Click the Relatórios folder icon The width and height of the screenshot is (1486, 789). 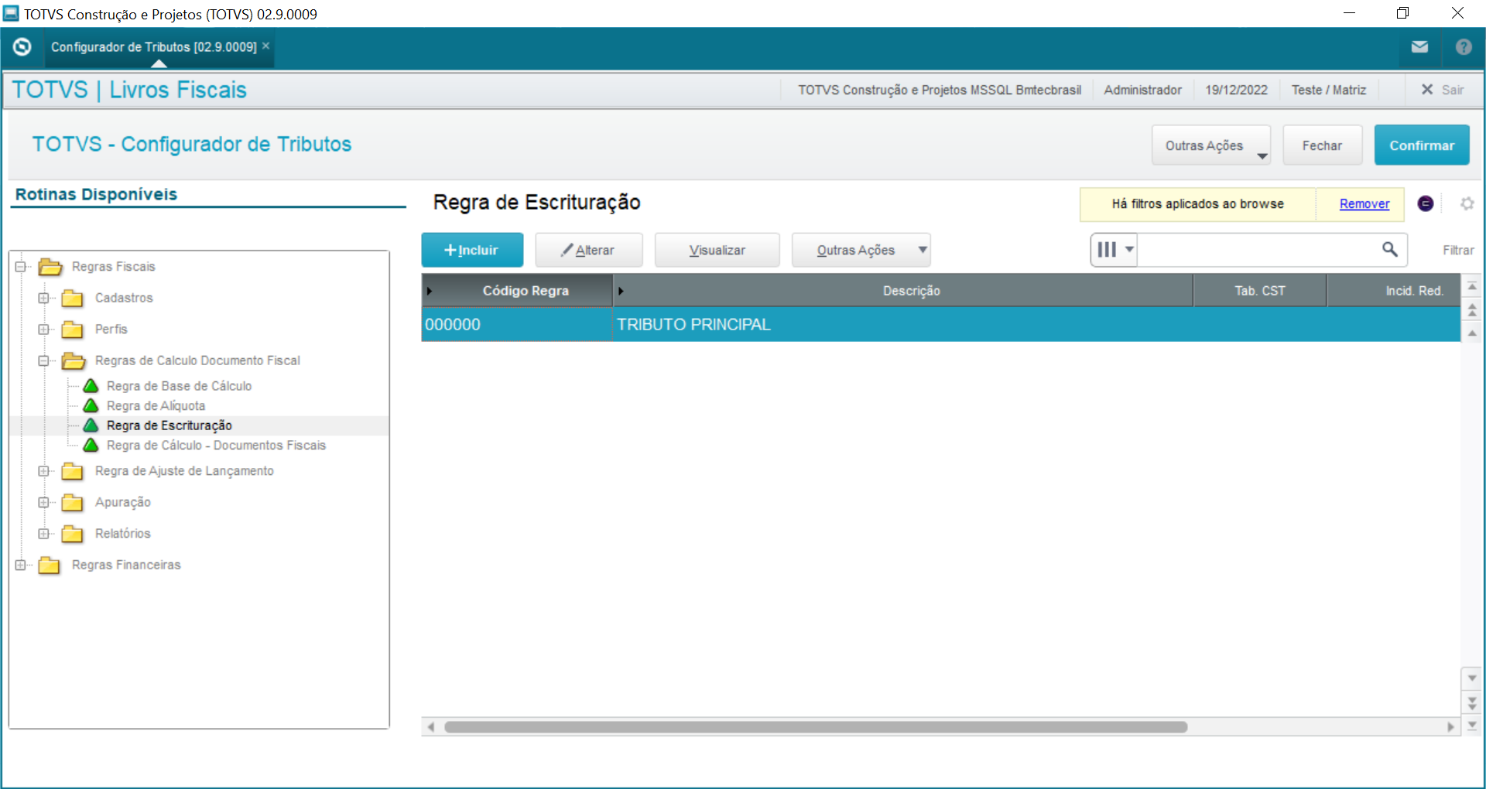72,534
